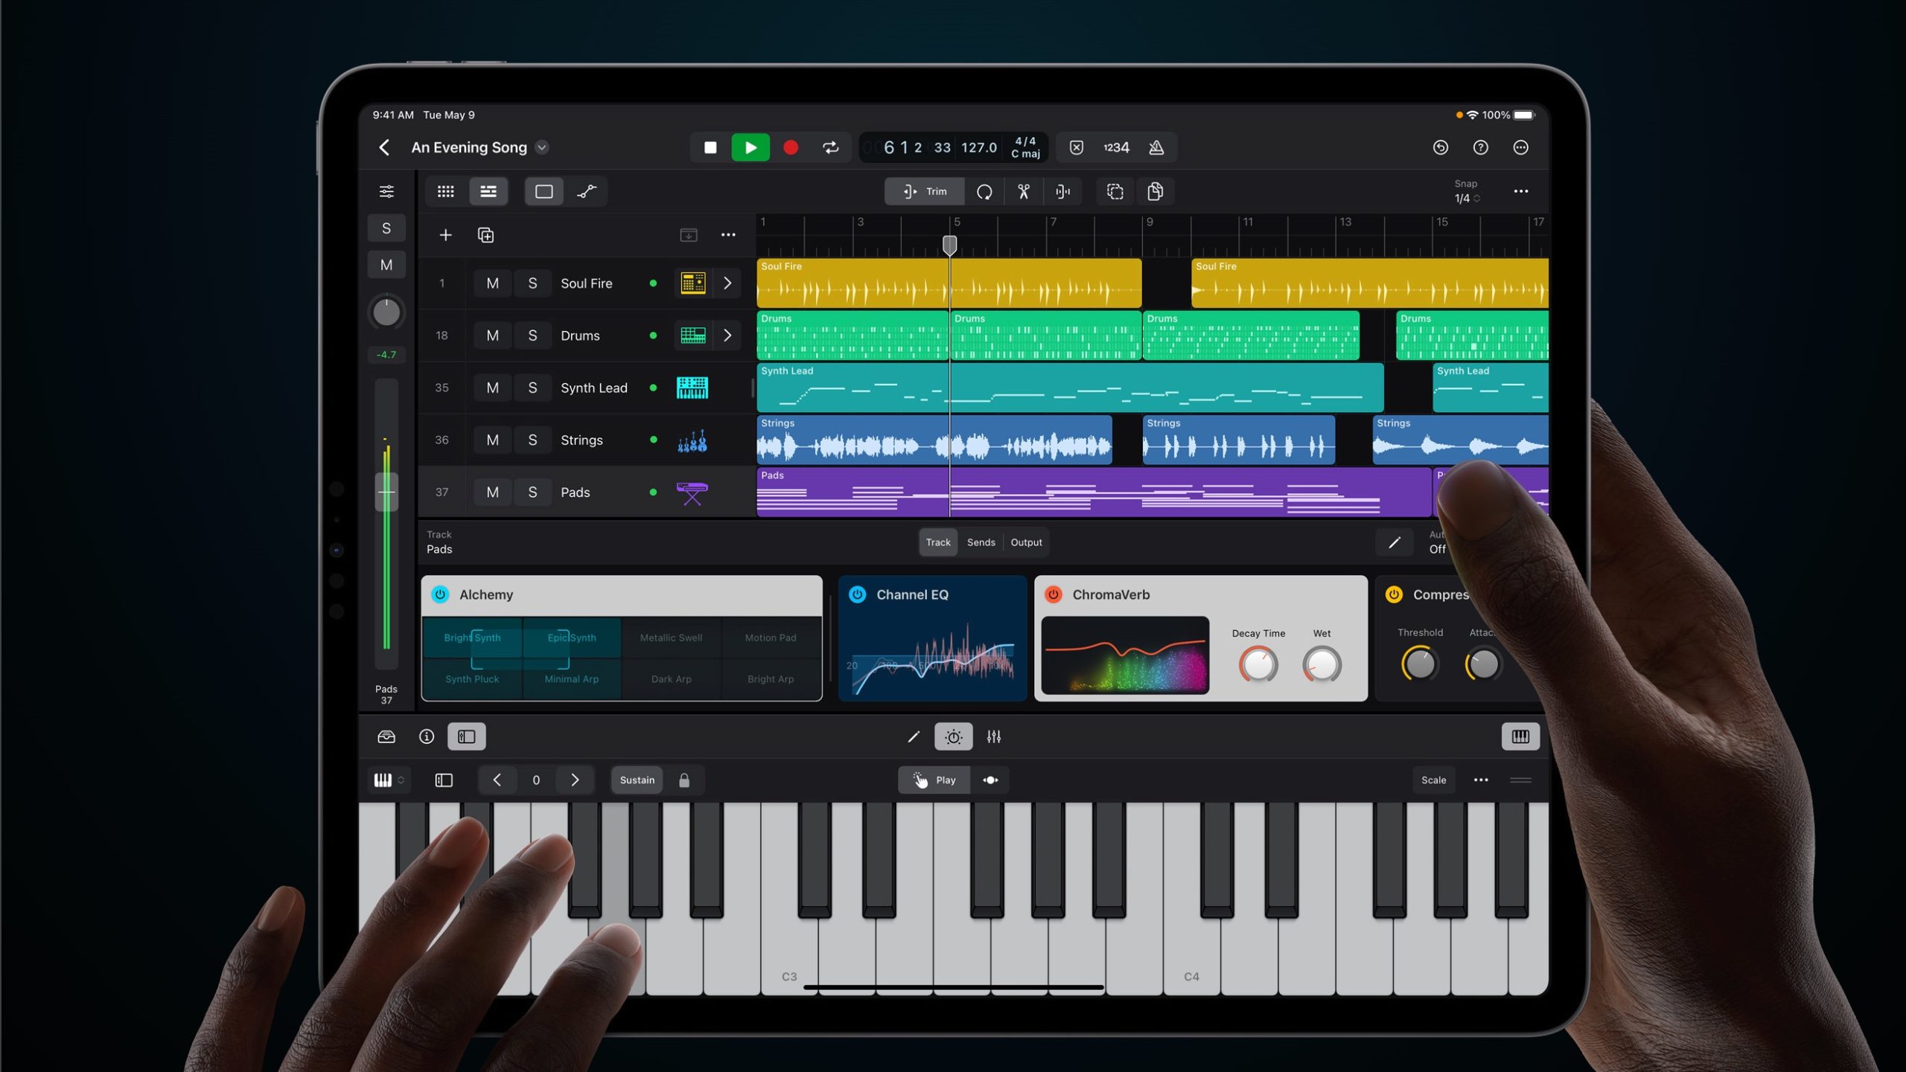Stop playback with the square stop button
Image resolution: width=1906 pixels, height=1072 pixels.
710,147
